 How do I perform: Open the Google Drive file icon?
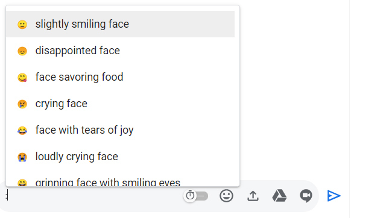tap(279, 196)
